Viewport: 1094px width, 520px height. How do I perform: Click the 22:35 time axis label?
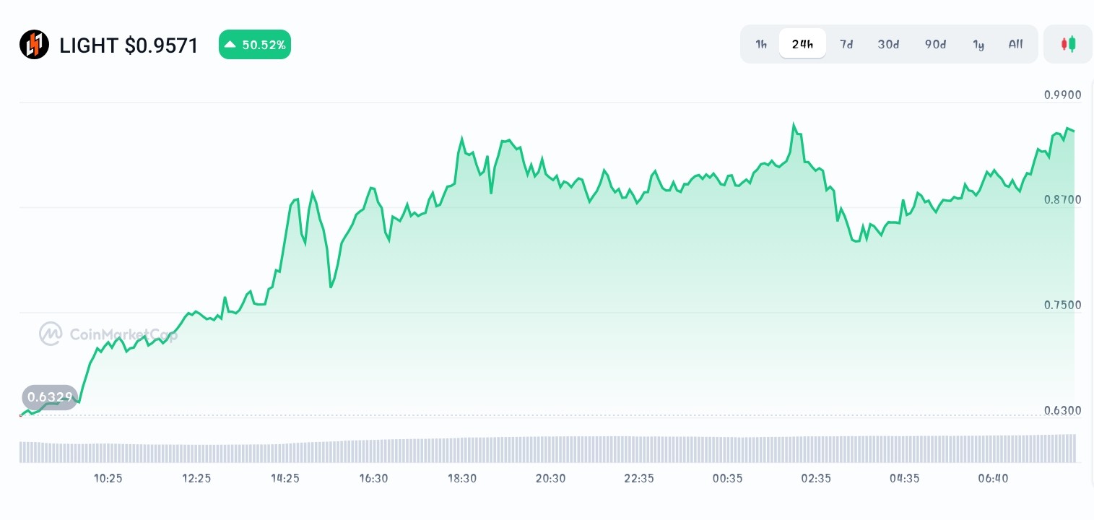[x=639, y=478]
